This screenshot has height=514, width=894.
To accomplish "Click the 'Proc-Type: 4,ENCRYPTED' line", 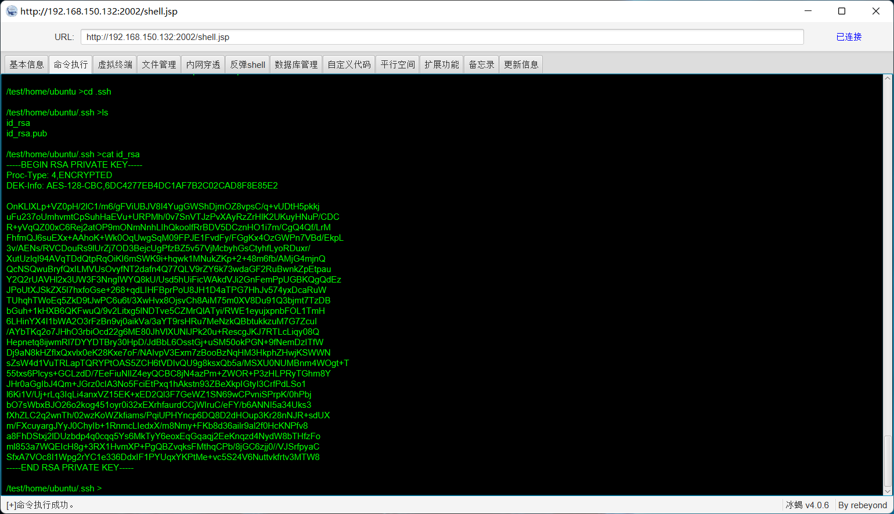I will 59,175.
